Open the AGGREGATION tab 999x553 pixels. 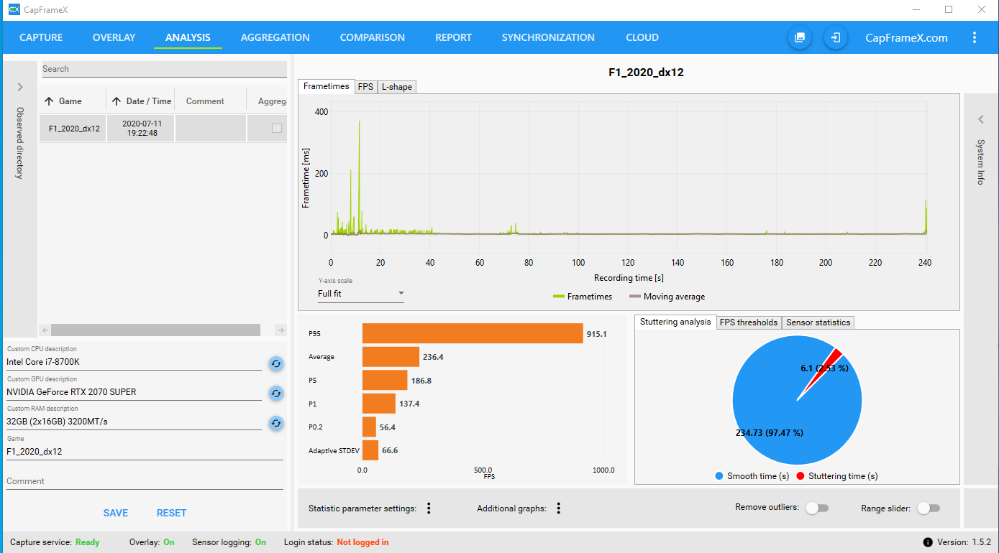(x=275, y=37)
